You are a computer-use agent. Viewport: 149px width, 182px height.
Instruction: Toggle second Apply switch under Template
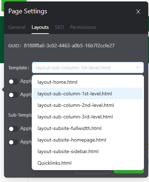pos(13,95)
